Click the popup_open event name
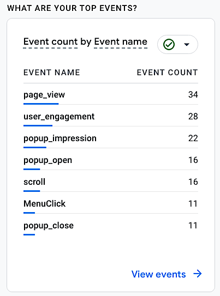The image size is (220, 296). coord(47,160)
